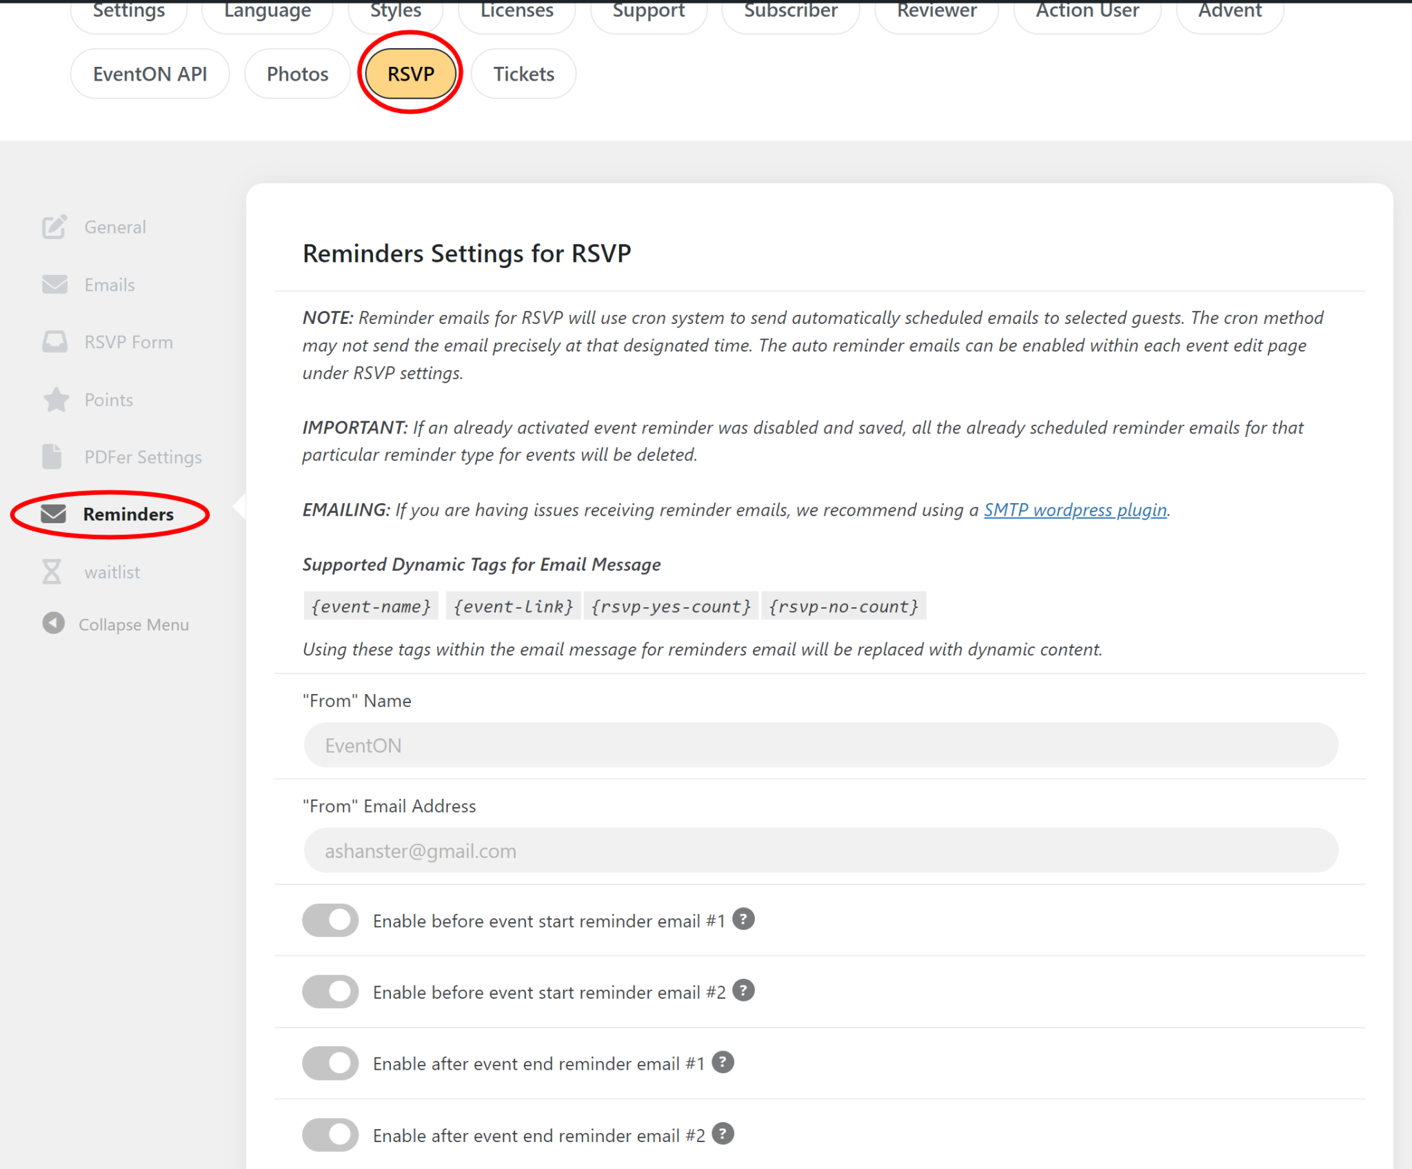This screenshot has height=1169, width=1412.
Task: Enable before event start reminder email #2
Action: pyautogui.click(x=330, y=992)
